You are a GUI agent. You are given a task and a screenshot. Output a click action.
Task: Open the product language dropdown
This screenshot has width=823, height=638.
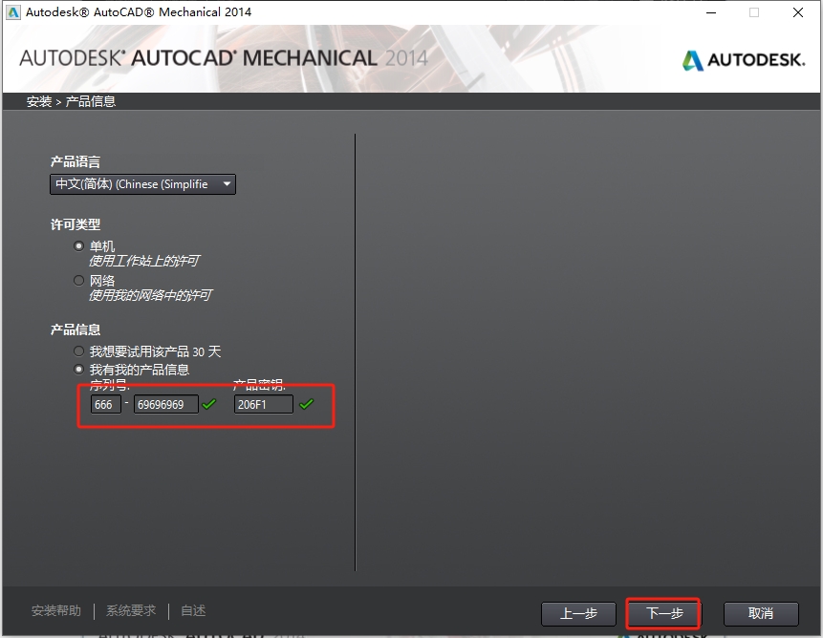(x=142, y=184)
